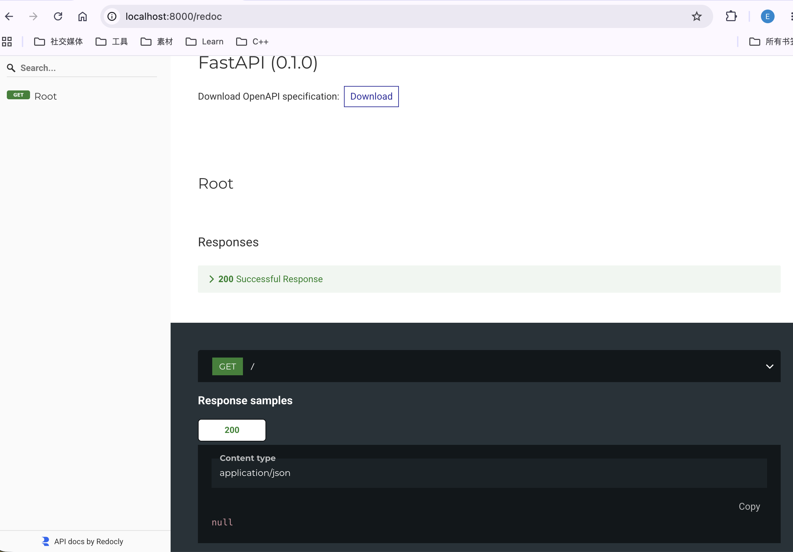Open API docs by Redocly link

88,541
